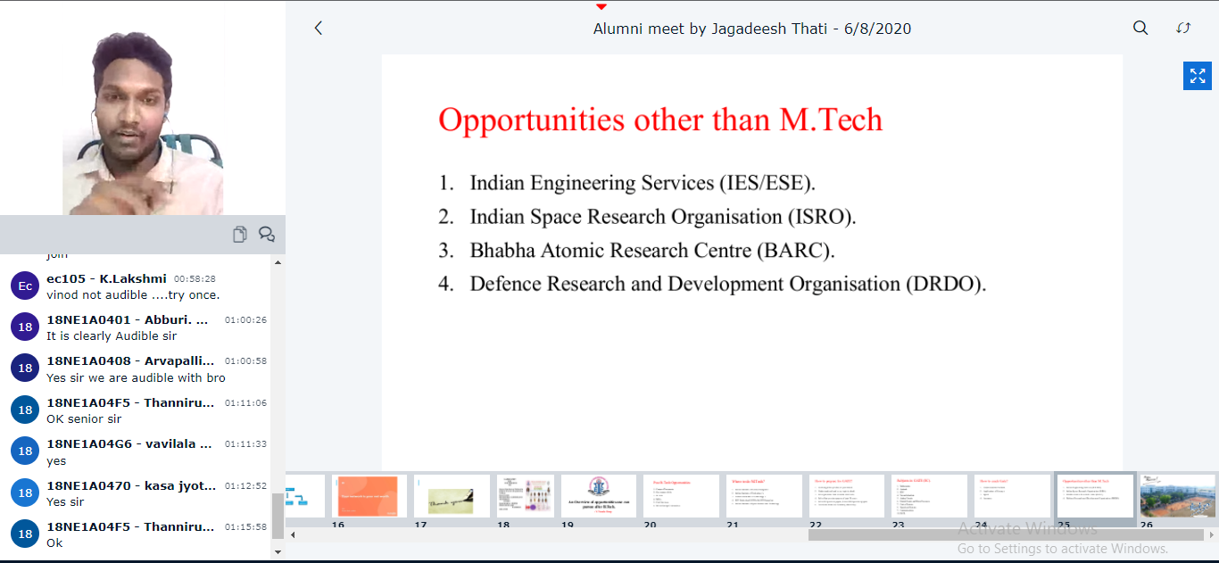
Task: Click chat scroll up arrow
Action: [278, 262]
